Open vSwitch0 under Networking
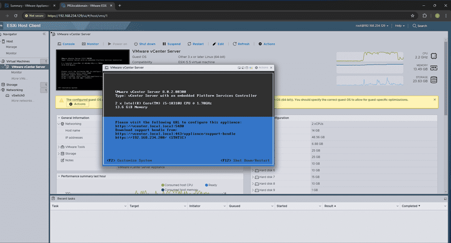Screen dimensions: 451x243 click(x=17, y=95)
